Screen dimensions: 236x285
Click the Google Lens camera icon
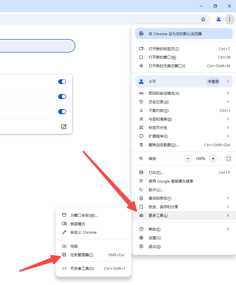(141, 181)
